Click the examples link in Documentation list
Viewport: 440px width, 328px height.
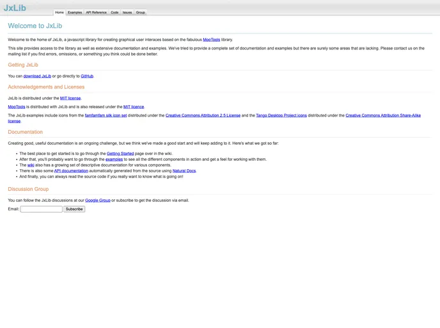[114, 160]
